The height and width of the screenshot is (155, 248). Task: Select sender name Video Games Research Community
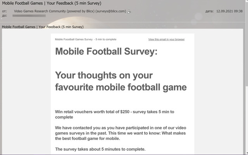(40, 11)
